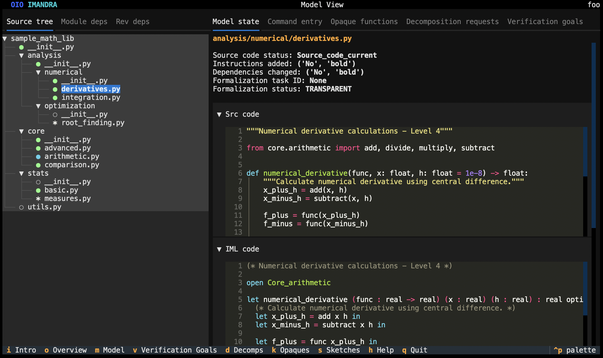
Task: Click the right panel vertical scrollbar
Action: [593, 135]
